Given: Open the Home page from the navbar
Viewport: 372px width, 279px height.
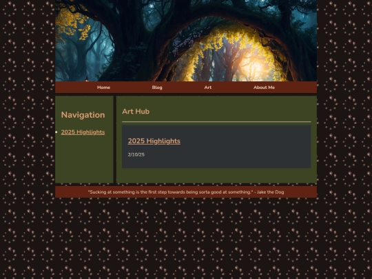Looking at the screenshot, I should [x=103, y=87].
